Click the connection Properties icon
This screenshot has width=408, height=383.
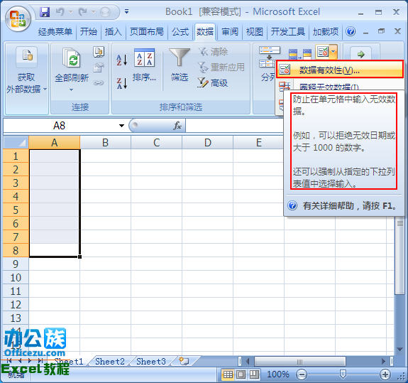(x=99, y=68)
